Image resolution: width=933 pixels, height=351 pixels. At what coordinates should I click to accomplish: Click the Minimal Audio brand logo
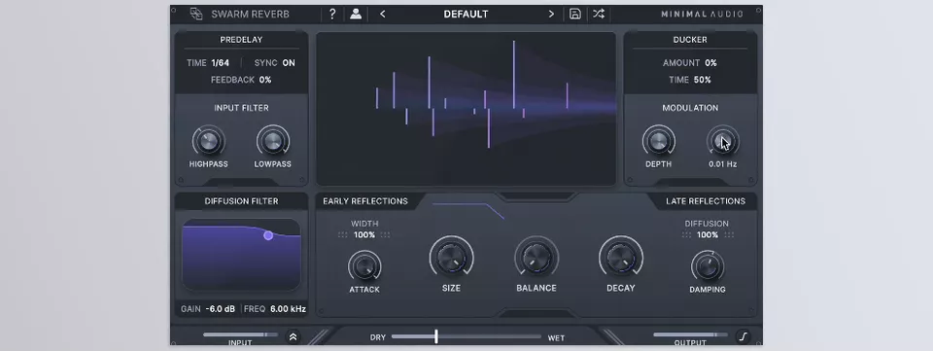[x=702, y=14]
